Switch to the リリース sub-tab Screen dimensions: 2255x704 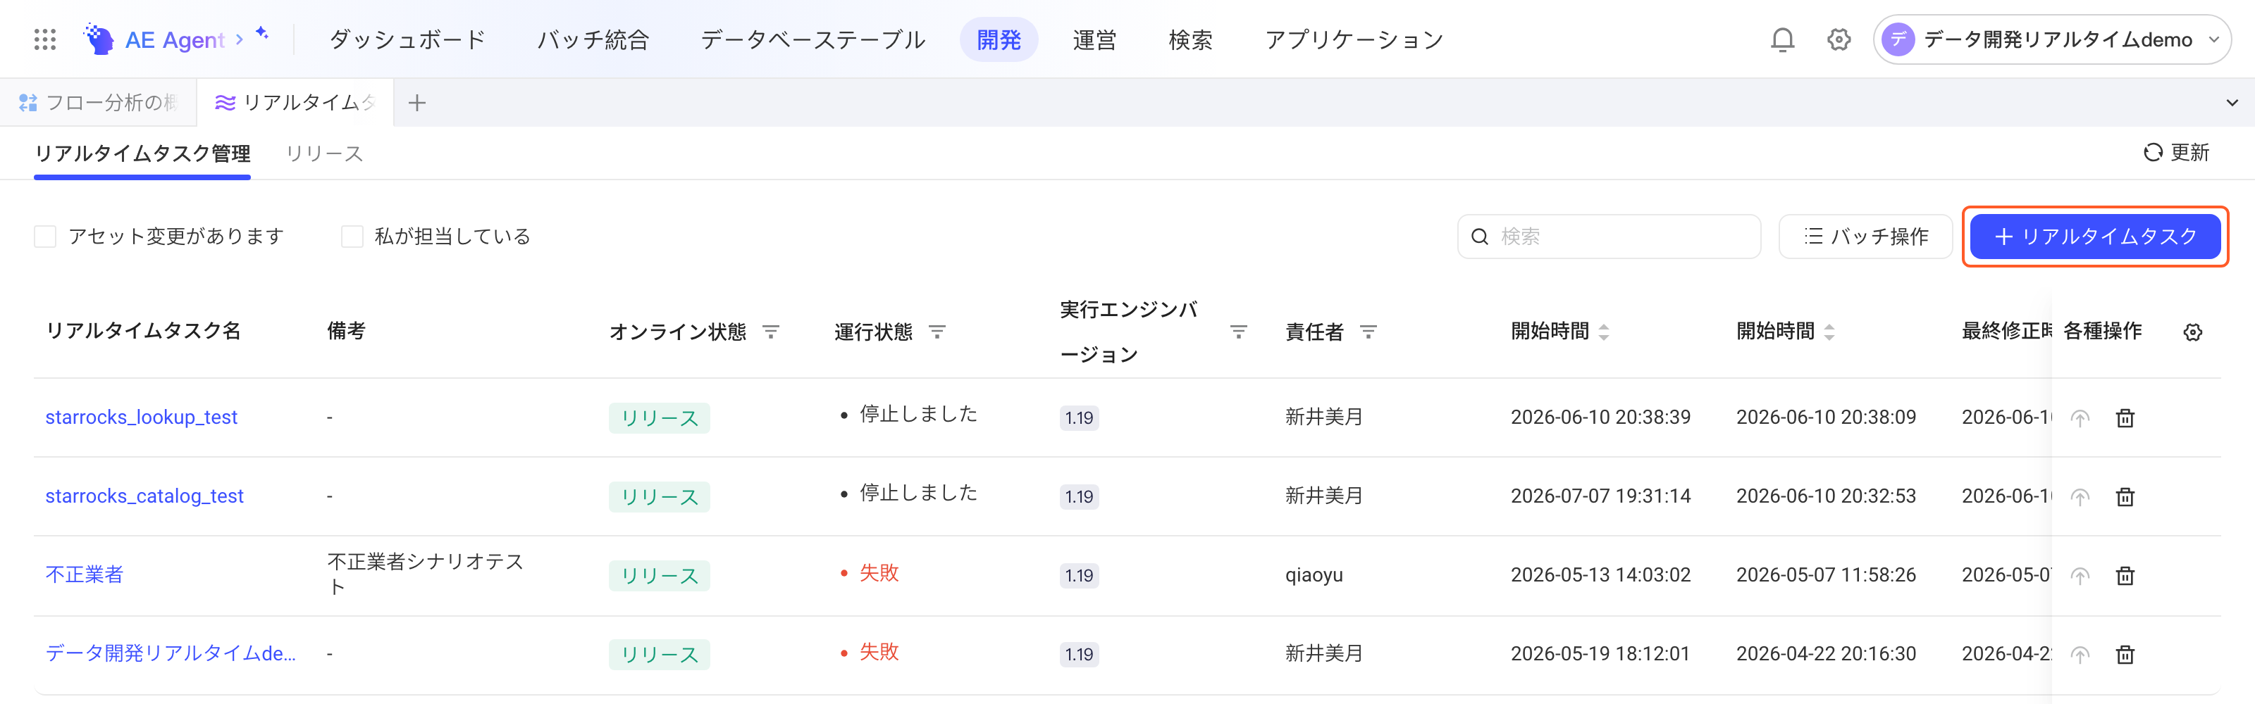324,154
